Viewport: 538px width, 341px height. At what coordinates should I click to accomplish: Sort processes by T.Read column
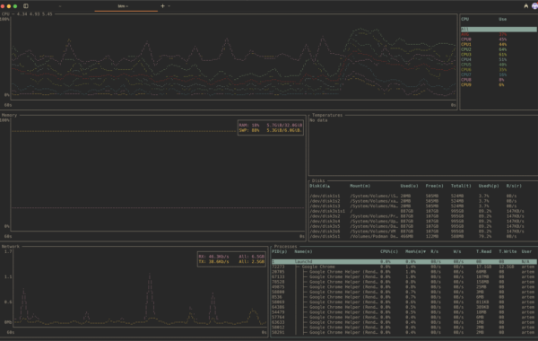point(484,251)
